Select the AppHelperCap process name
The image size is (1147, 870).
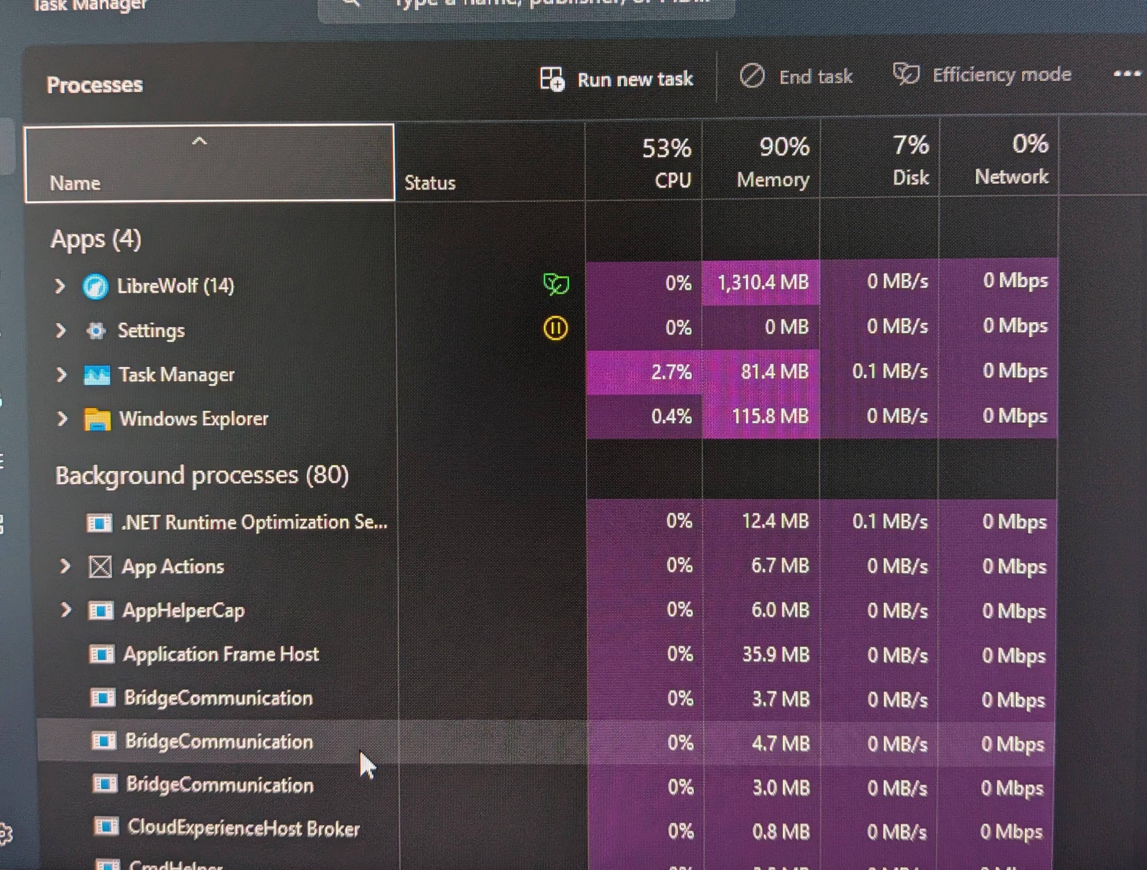pos(184,611)
